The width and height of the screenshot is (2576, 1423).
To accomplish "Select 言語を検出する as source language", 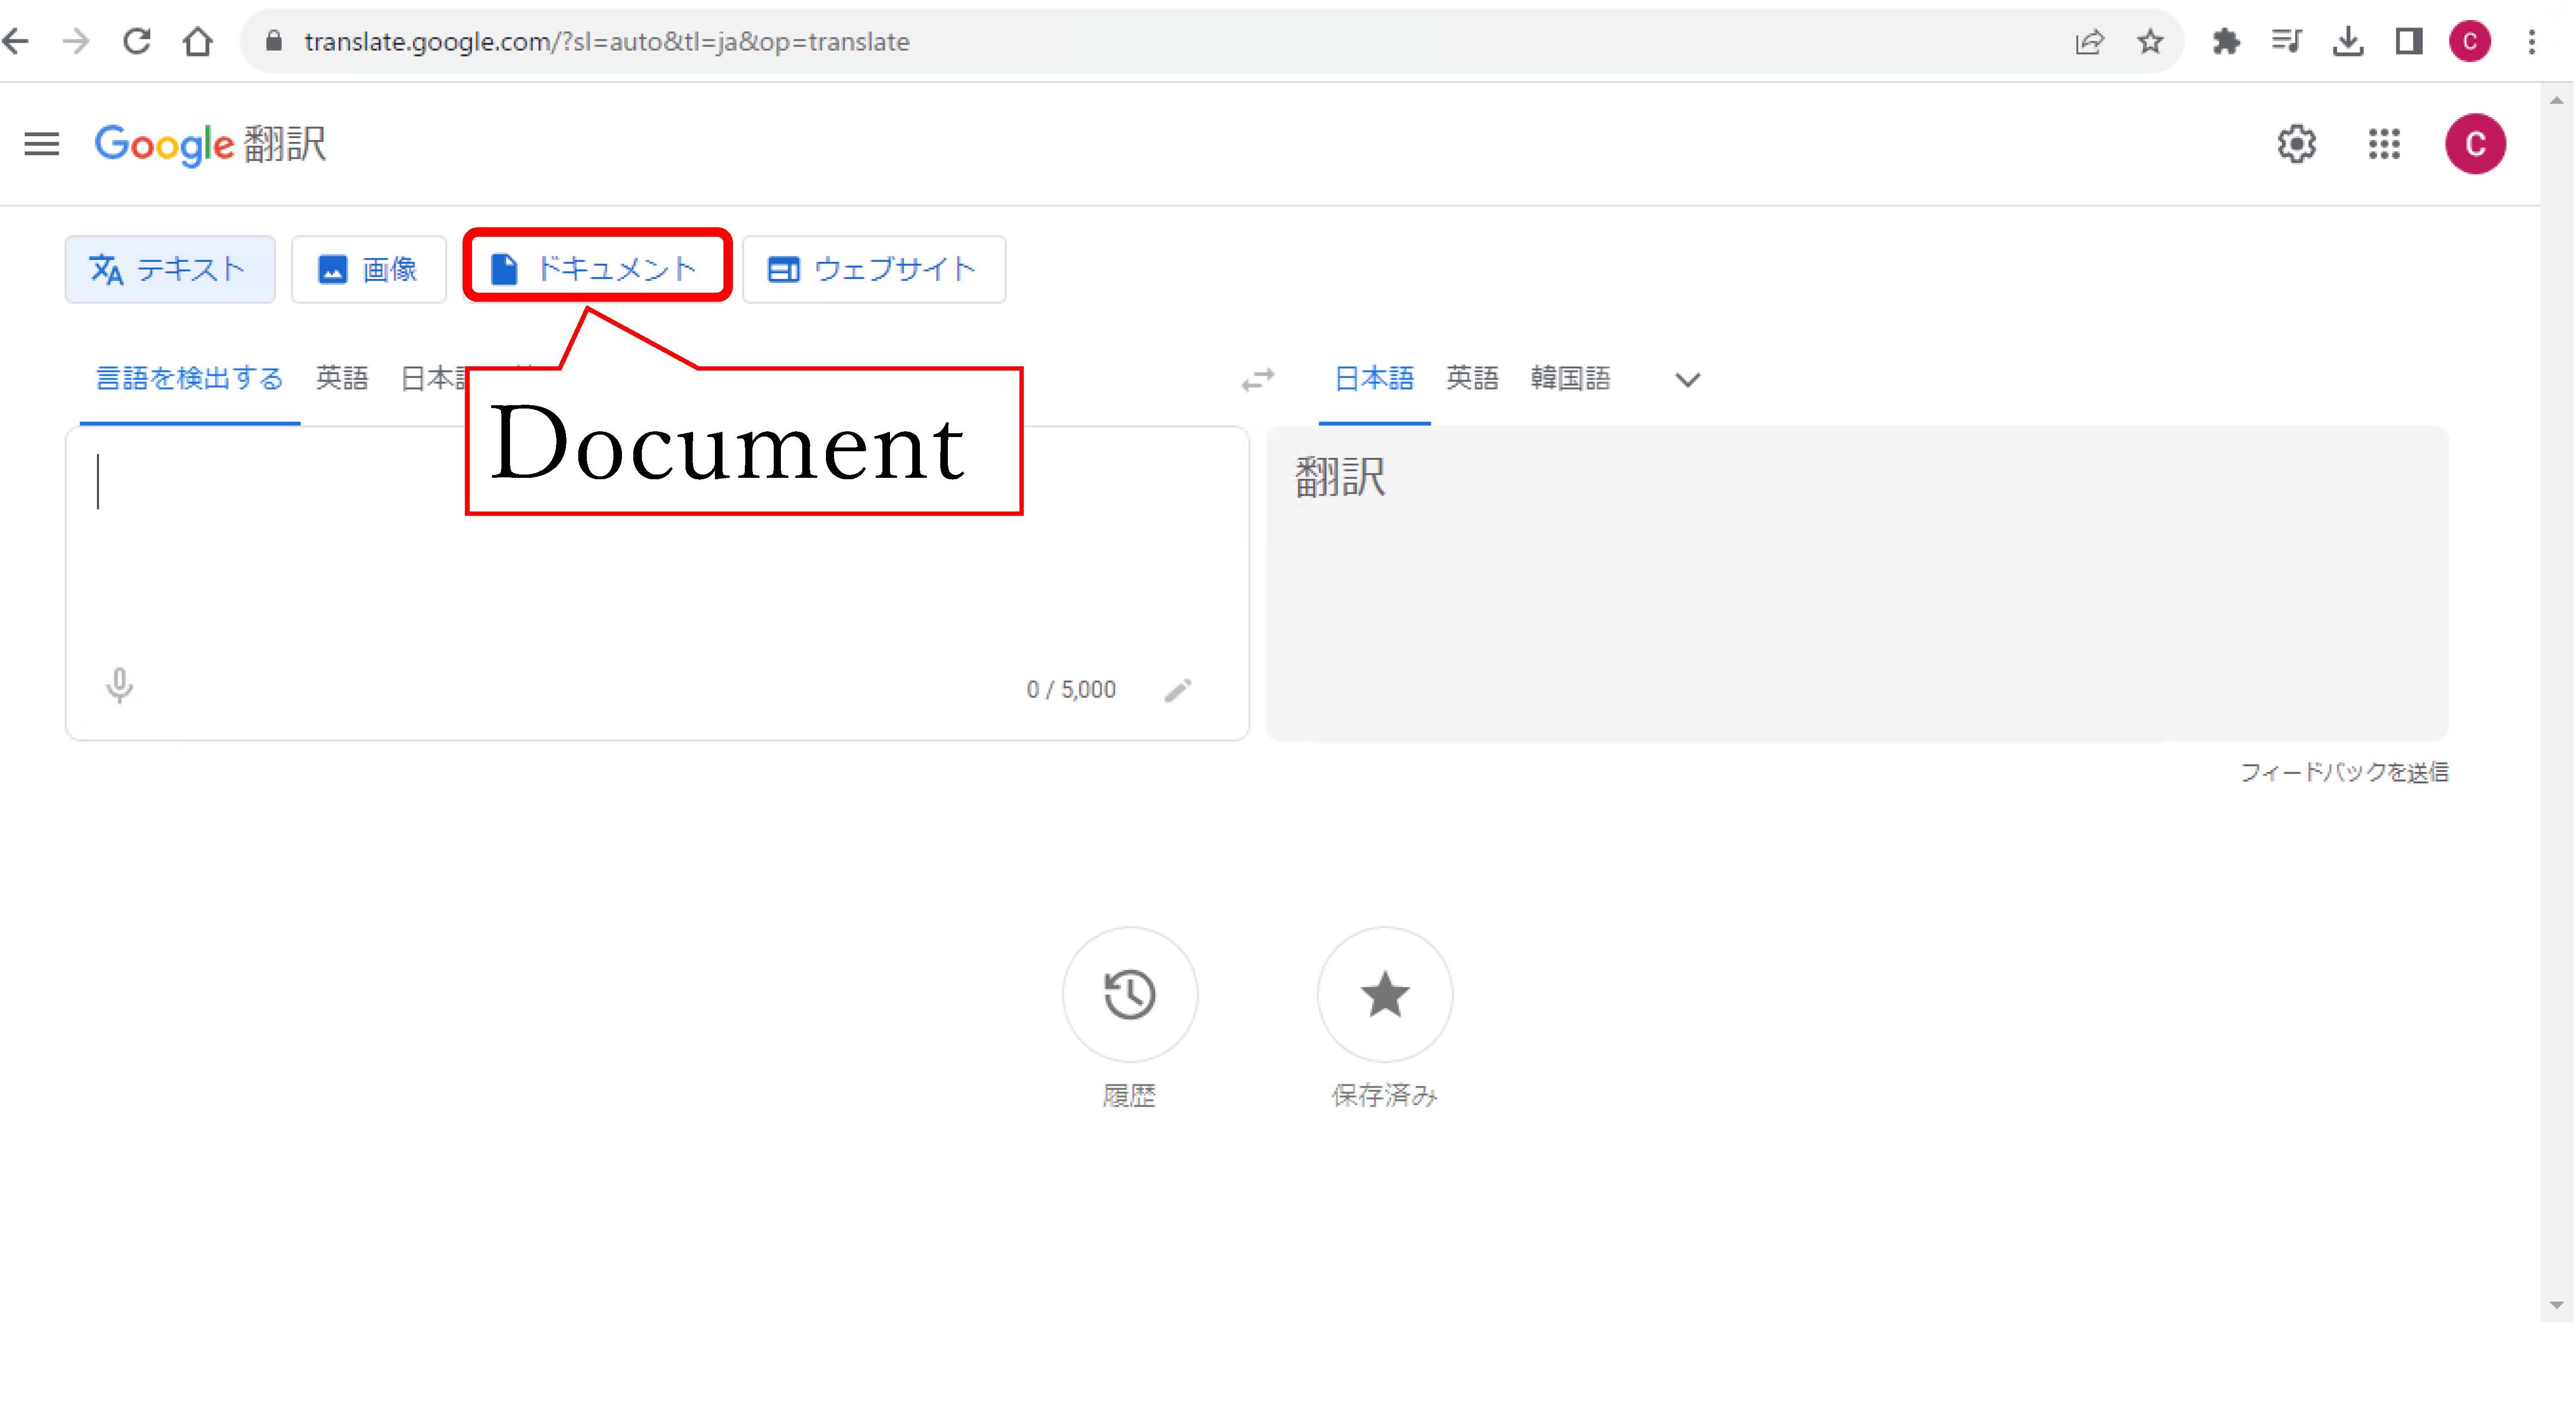I will (189, 378).
